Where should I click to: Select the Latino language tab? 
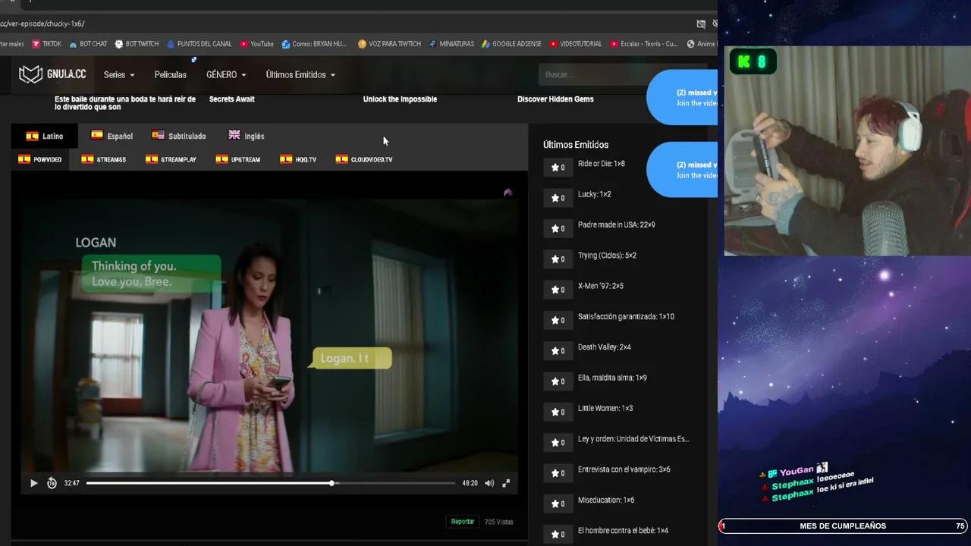point(45,136)
